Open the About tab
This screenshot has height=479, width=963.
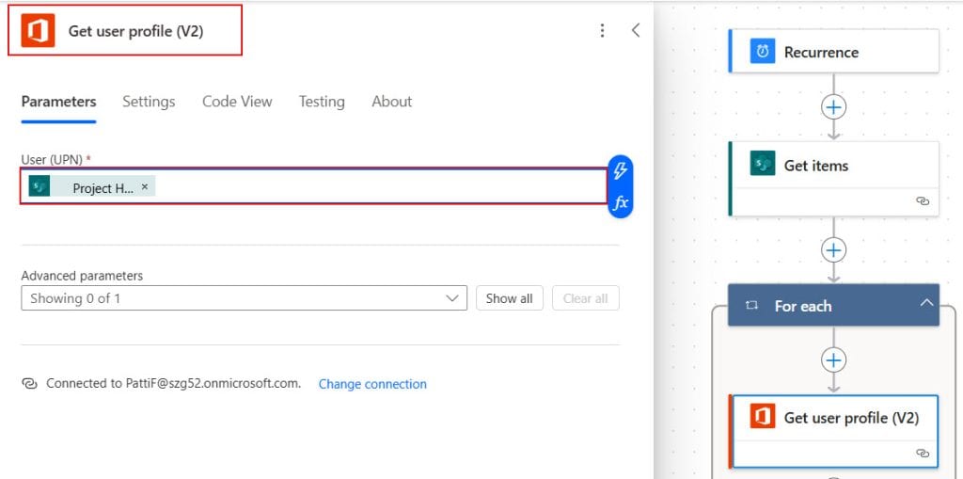tap(392, 102)
